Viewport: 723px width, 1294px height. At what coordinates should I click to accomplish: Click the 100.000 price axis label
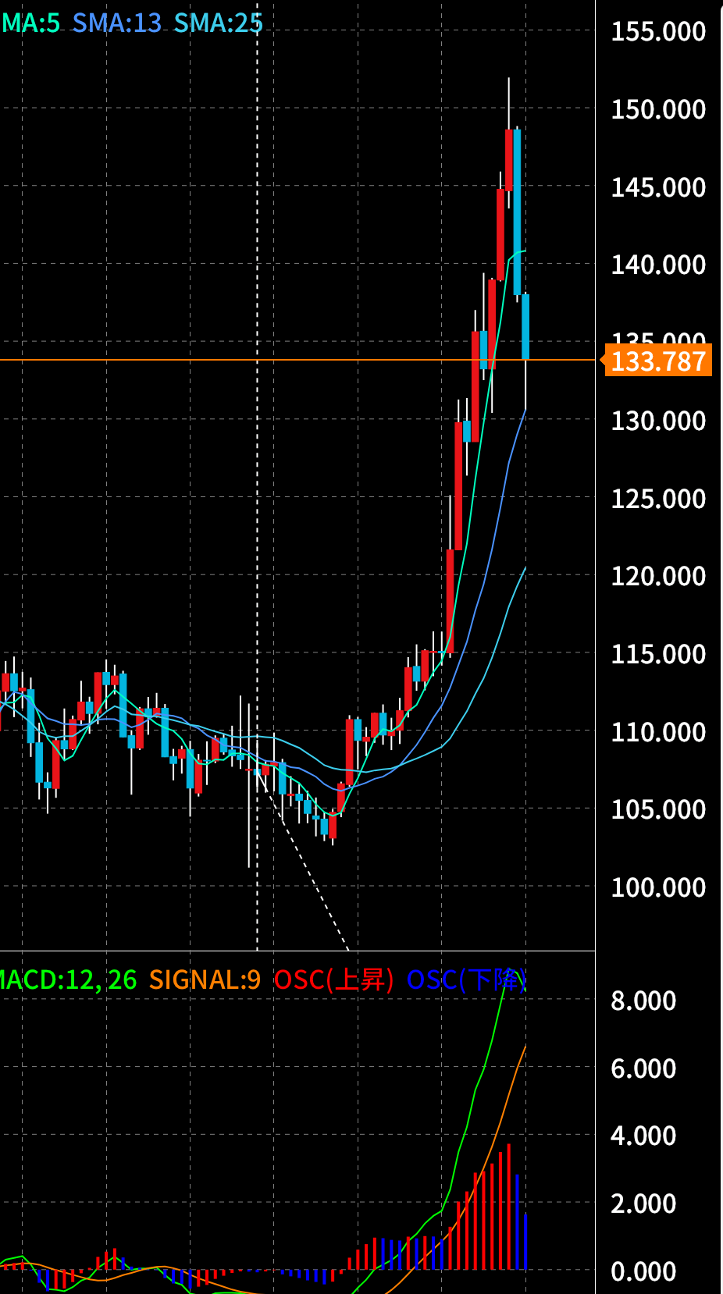(658, 887)
